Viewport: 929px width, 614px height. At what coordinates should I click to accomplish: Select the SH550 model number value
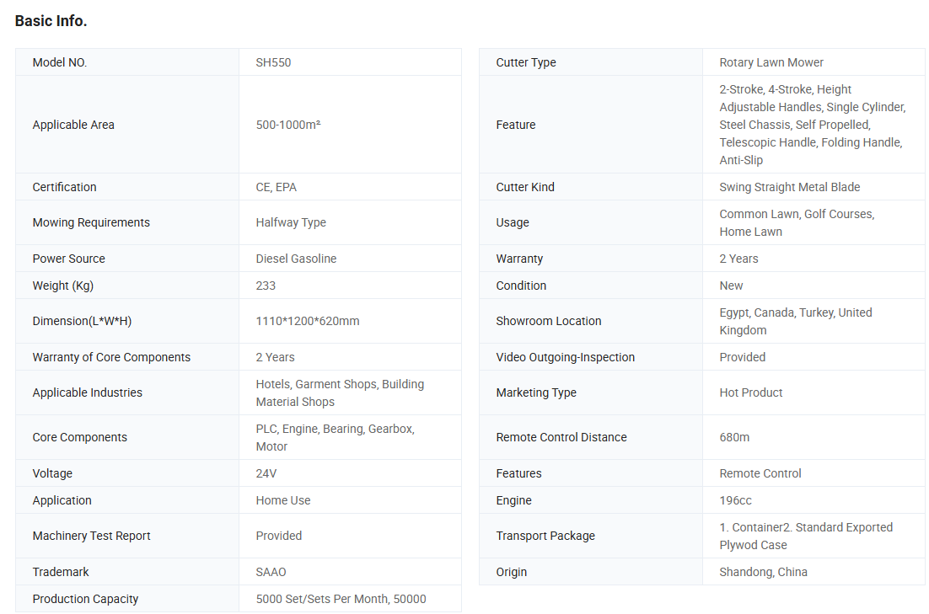[x=273, y=62]
